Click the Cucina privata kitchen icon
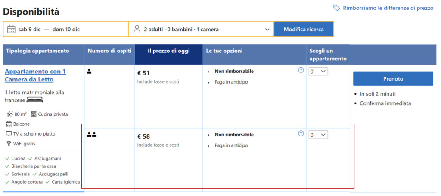This screenshot has height=196, width=441. [34, 114]
